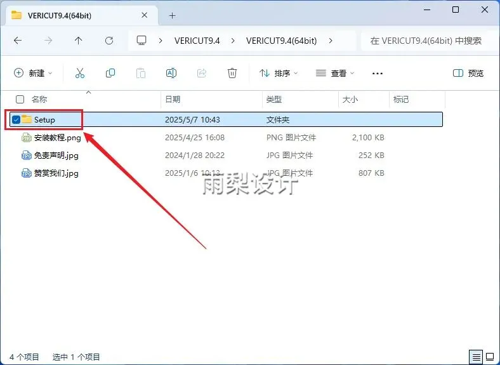Screen dimensions: 500x365
Task: Click the Paste clipboard icon
Action: click(x=141, y=73)
